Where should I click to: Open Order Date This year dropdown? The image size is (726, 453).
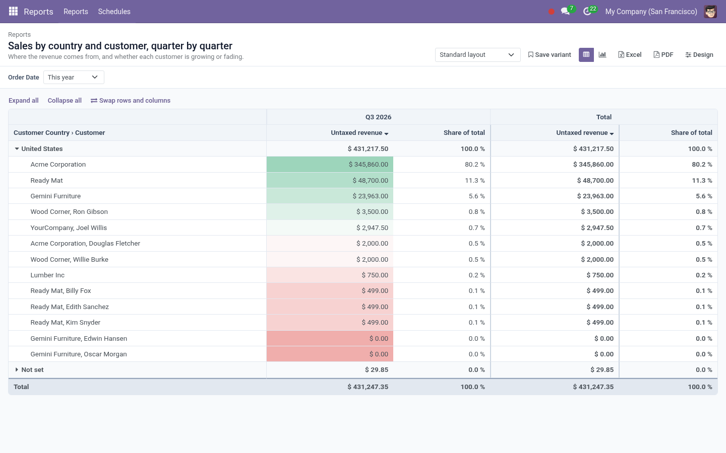pyautogui.click(x=74, y=78)
